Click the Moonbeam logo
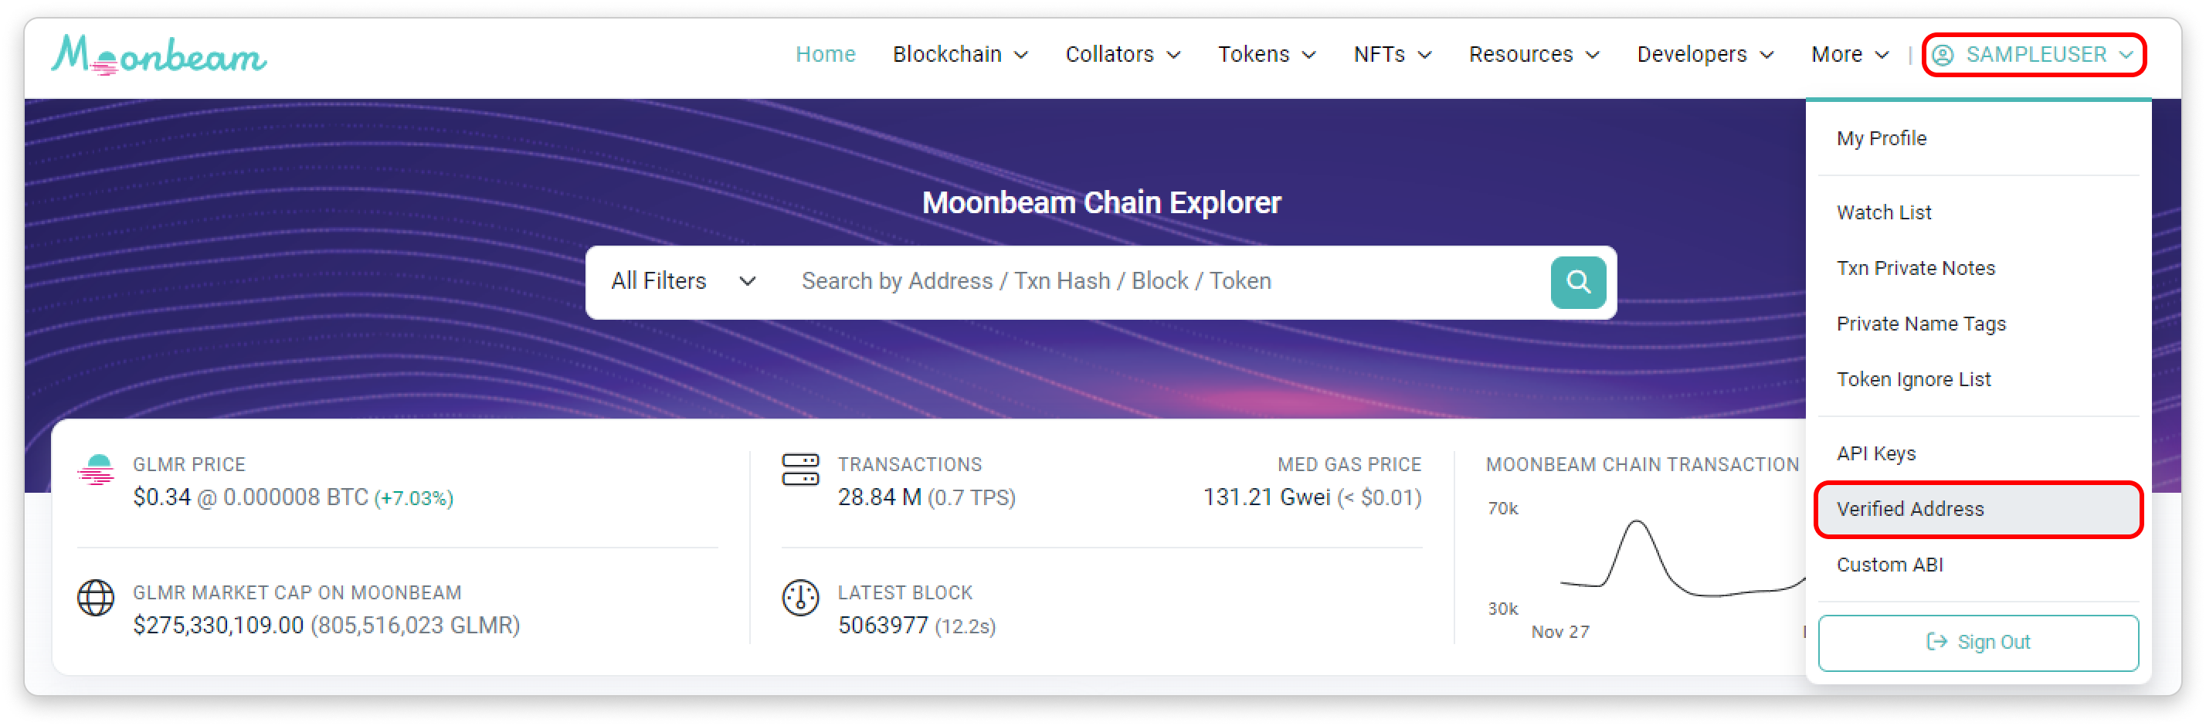Viewport: 2206px width, 726px height. 159,56
